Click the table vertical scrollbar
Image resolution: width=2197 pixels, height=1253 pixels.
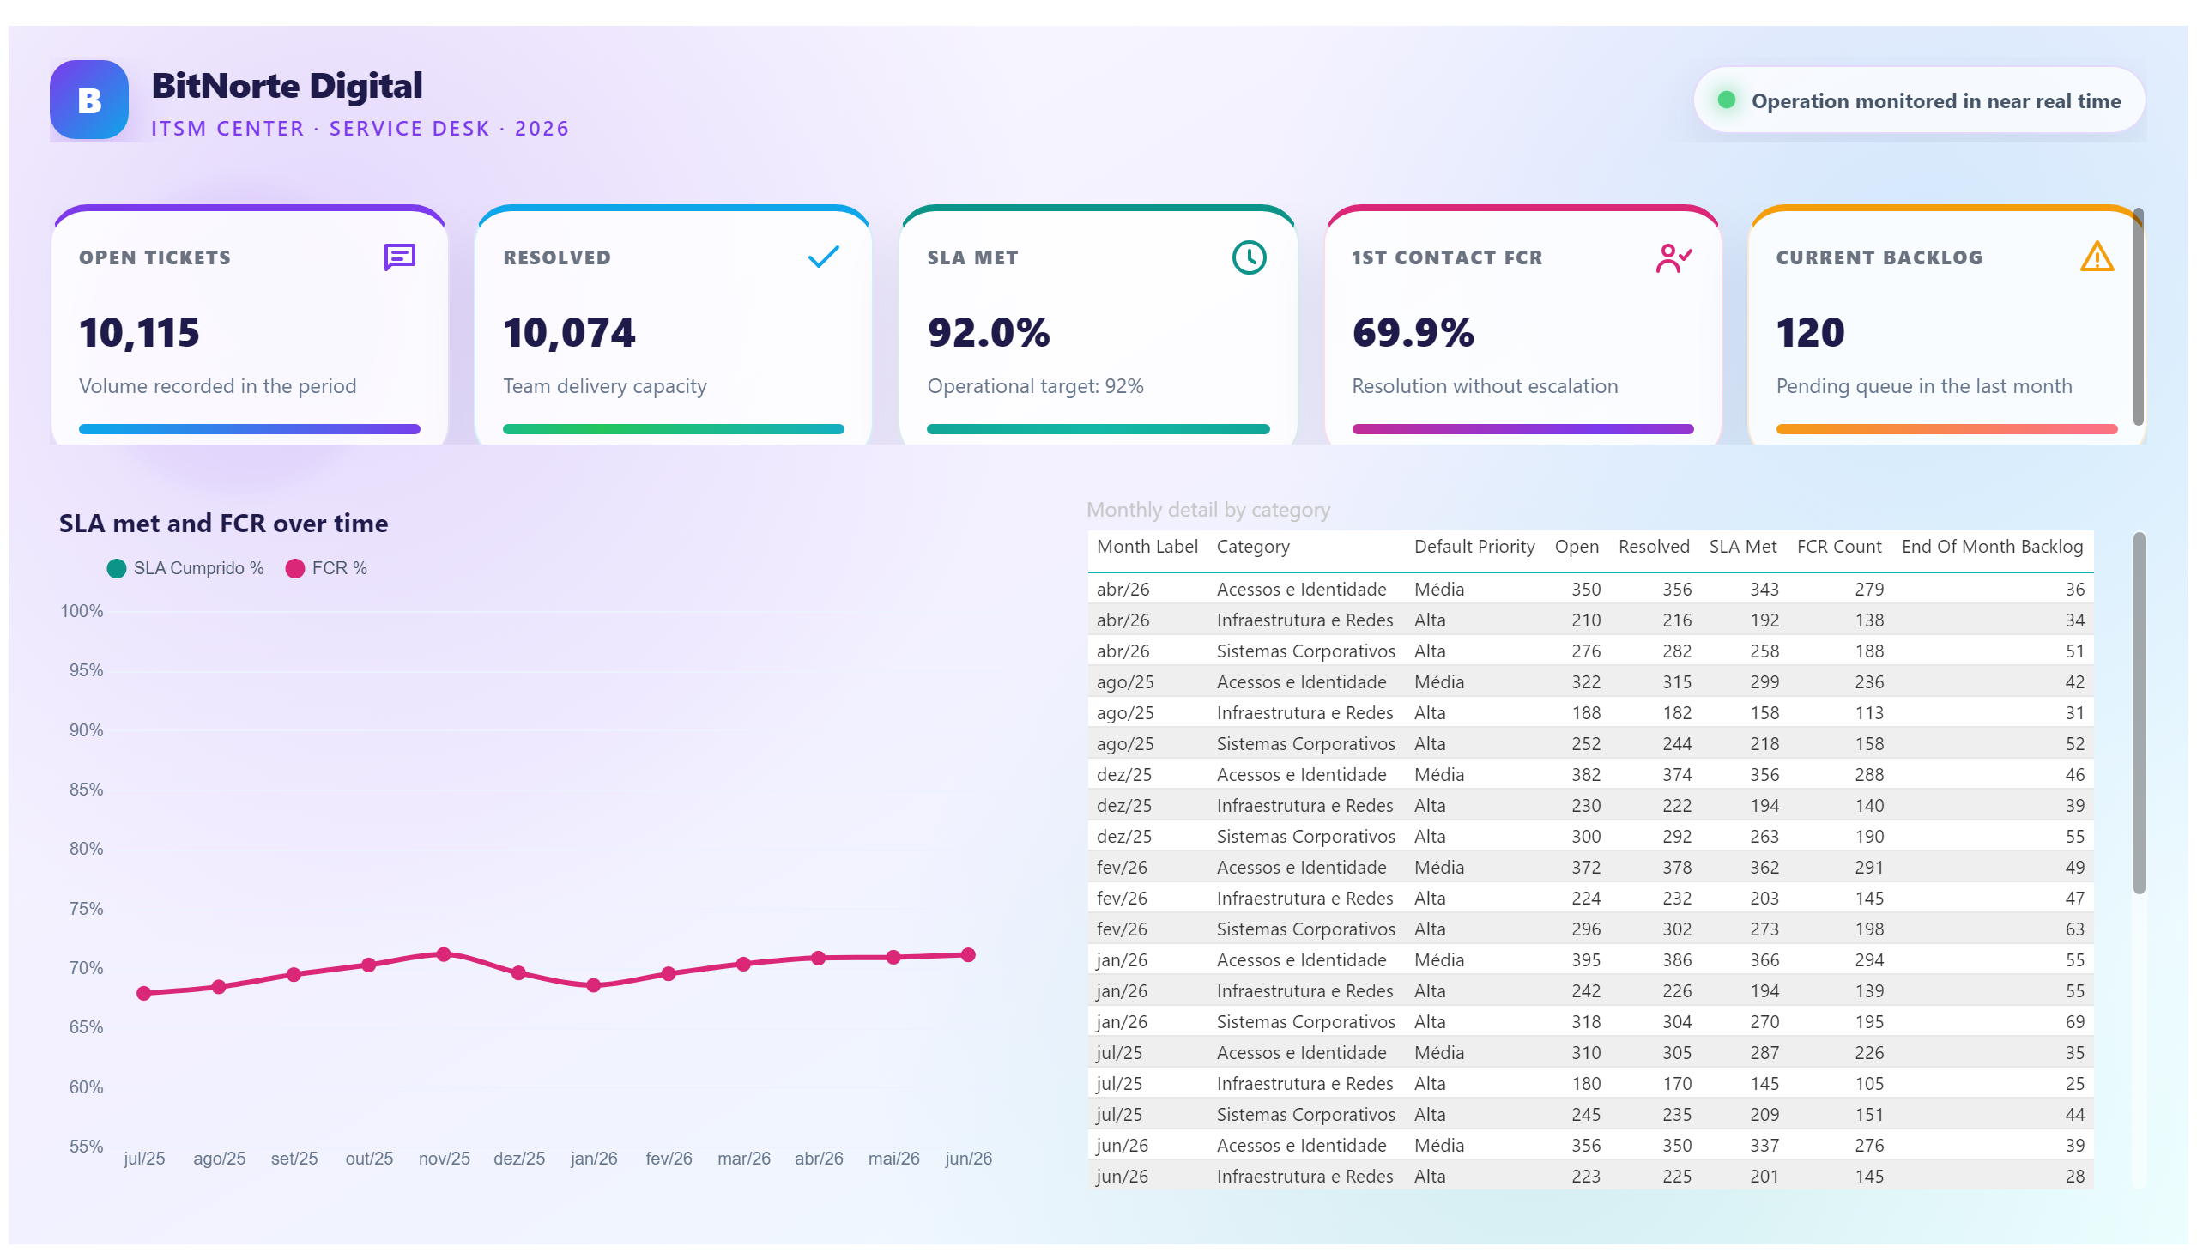pyautogui.click(x=2138, y=712)
